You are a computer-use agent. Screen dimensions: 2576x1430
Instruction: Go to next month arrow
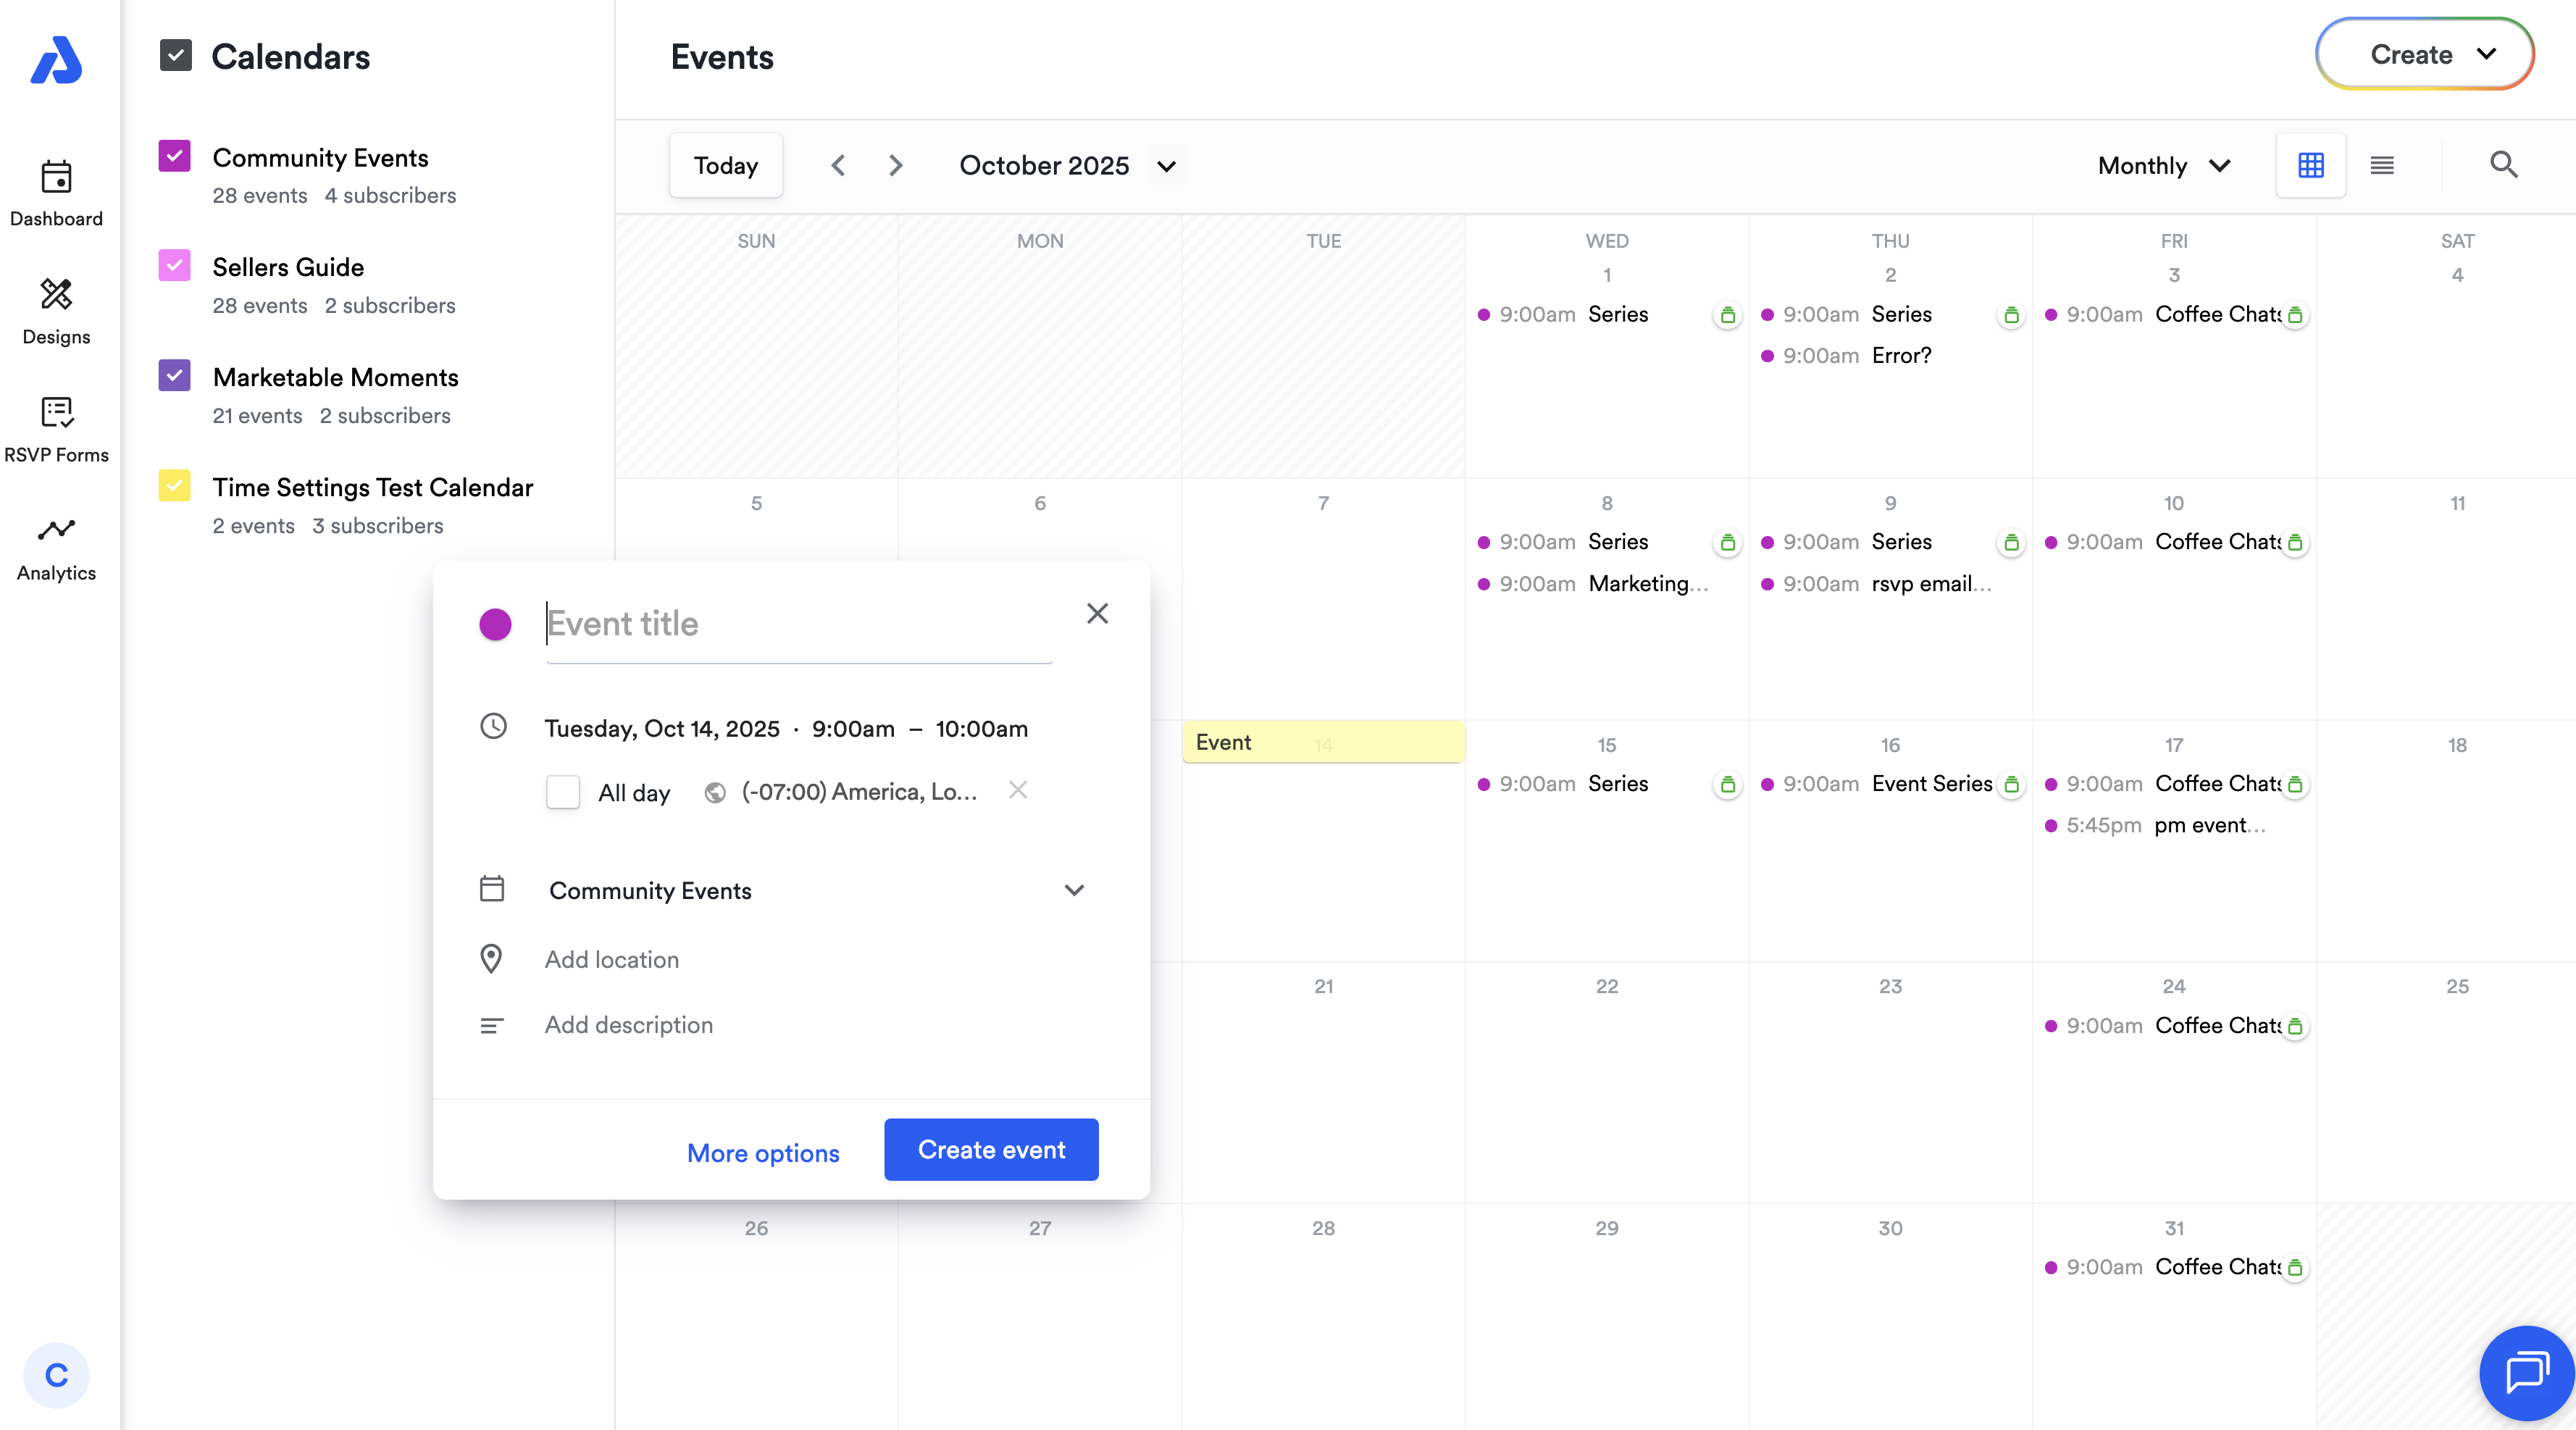coord(895,165)
